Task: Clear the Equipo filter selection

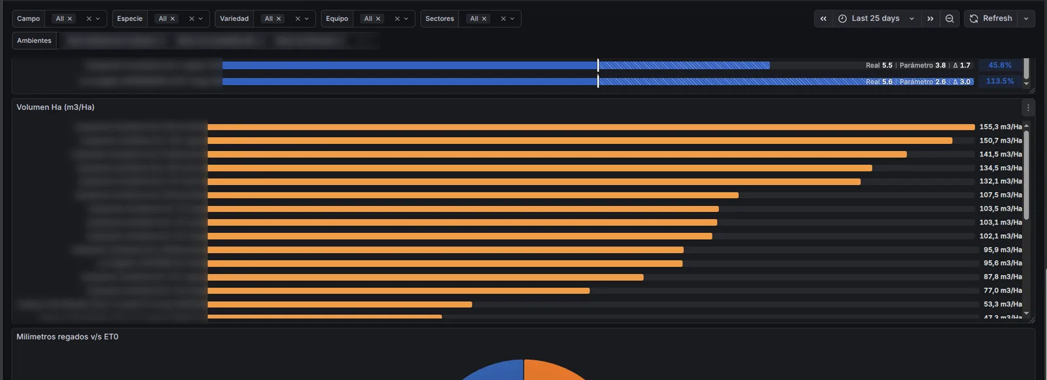Action: tap(397, 19)
